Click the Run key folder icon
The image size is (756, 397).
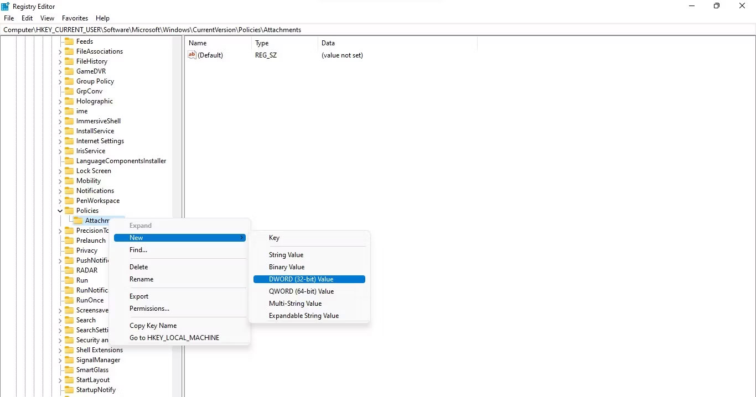point(70,280)
